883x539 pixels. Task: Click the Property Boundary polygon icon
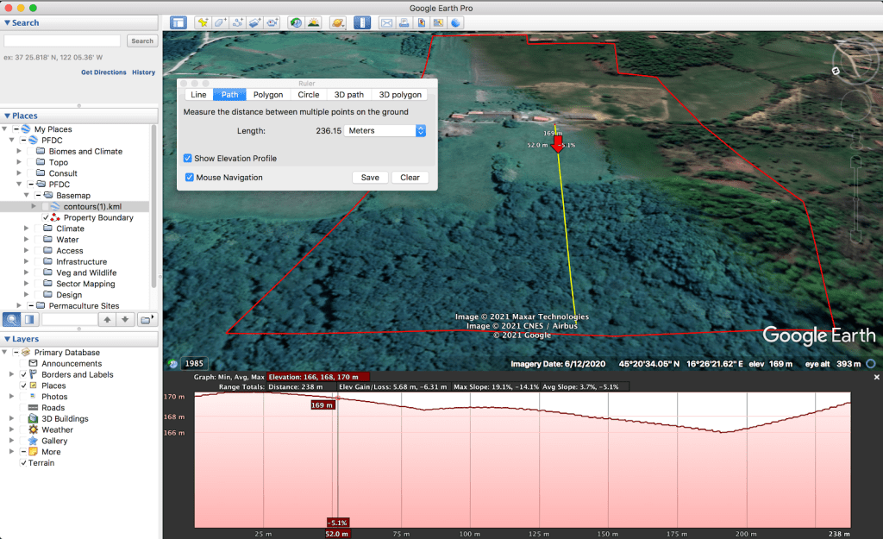point(54,217)
